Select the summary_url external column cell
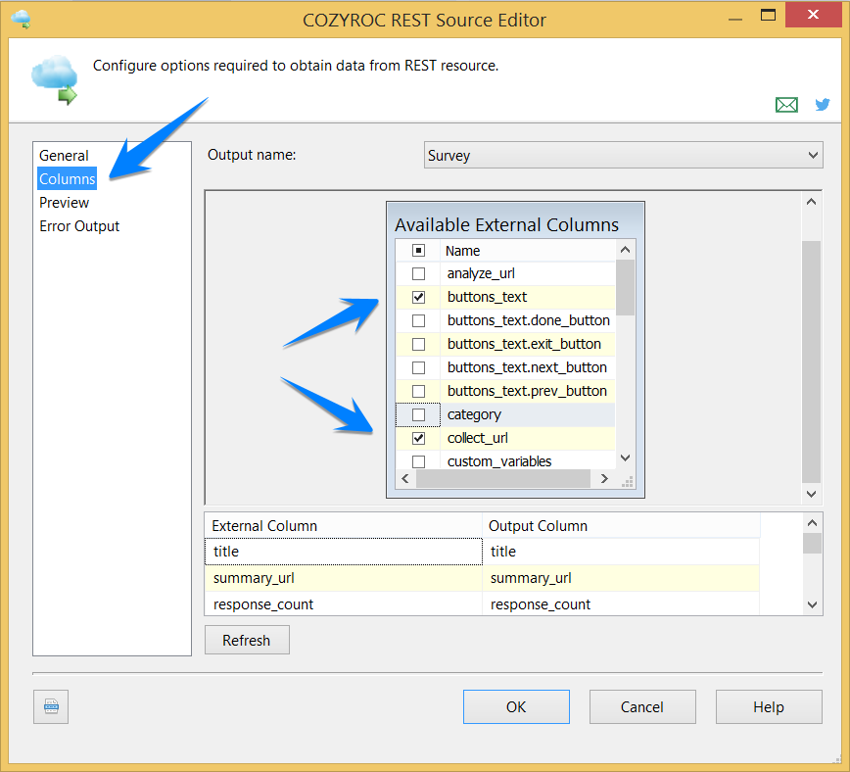 tap(343, 578)
